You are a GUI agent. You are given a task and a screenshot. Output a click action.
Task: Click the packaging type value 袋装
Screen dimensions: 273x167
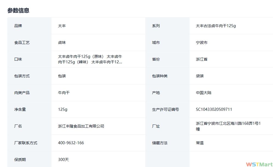coord(200,76)
